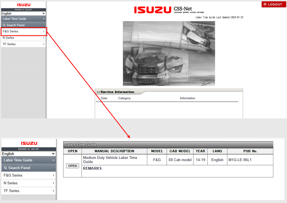Screen dimensions: 287x203
Task: Click the OPEN button in the Labor Time Guide table
Action: [73, 166]
